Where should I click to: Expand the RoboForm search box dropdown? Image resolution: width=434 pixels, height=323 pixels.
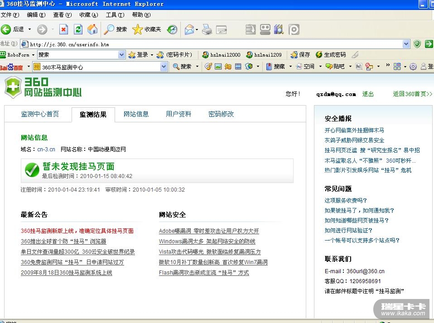point(121,55)
